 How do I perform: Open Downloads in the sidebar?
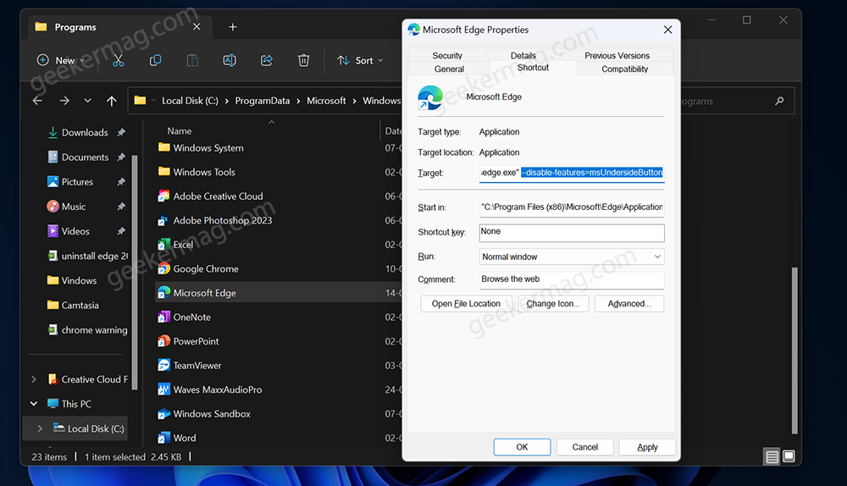tap(84, 132)
